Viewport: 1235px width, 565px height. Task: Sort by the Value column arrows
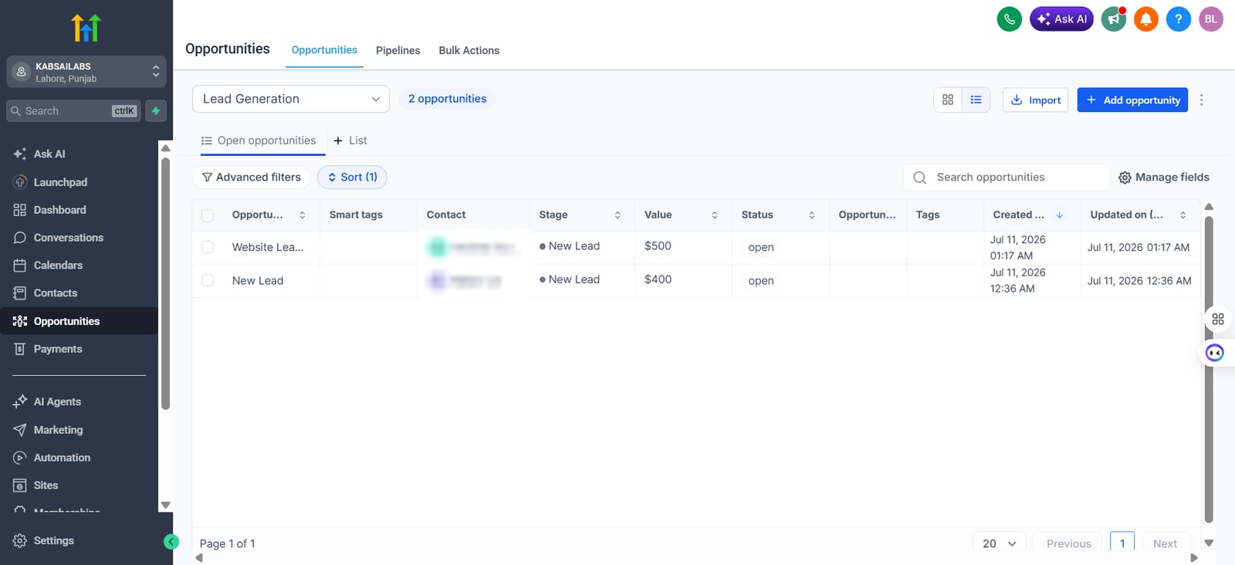click(x=715, y=215)
